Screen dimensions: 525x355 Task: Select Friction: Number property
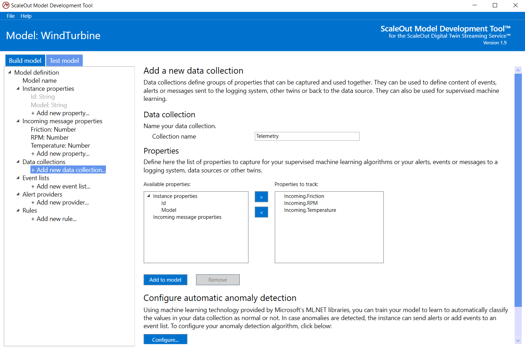[x=53, y=130]
